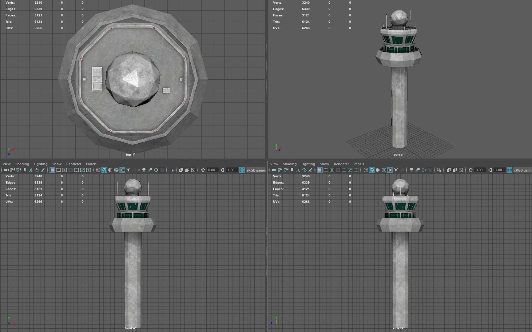532x332 pixels.
Task: Toggle Resolution Gate in front view toolbar
Action: pyautogui.click(x=64, y=170)
